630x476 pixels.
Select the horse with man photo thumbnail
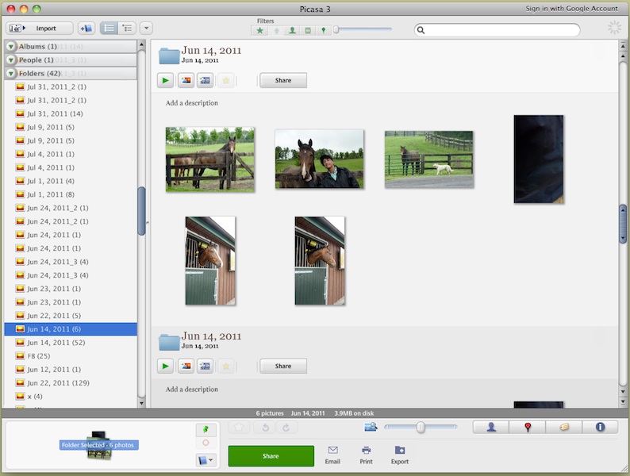coord(318,159)
